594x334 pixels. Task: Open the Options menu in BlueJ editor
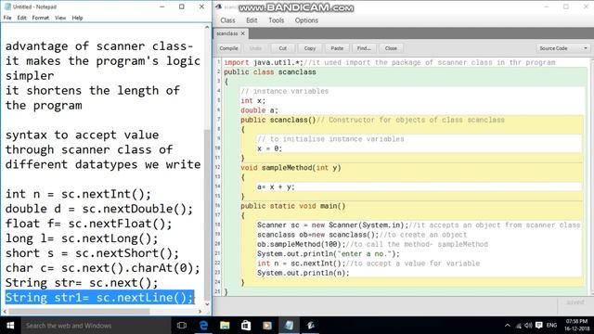tap(306, 20)
